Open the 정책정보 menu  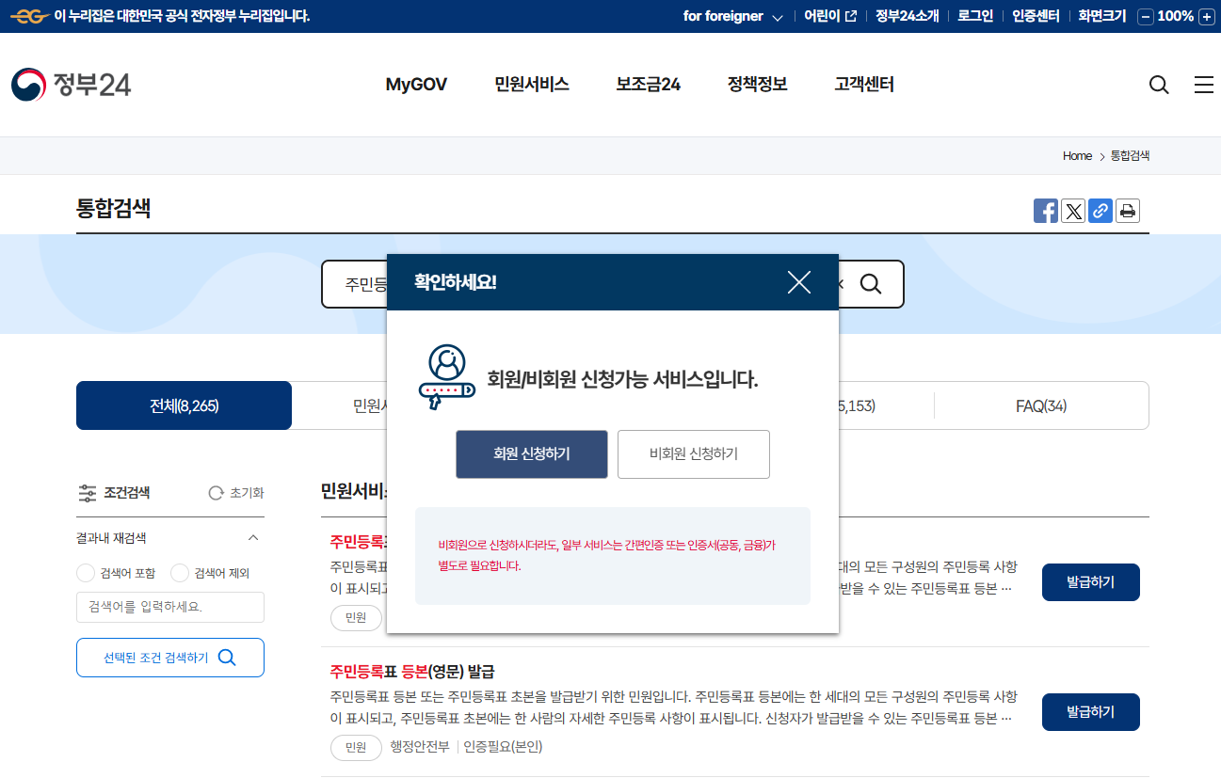click(x=758, y=85)
